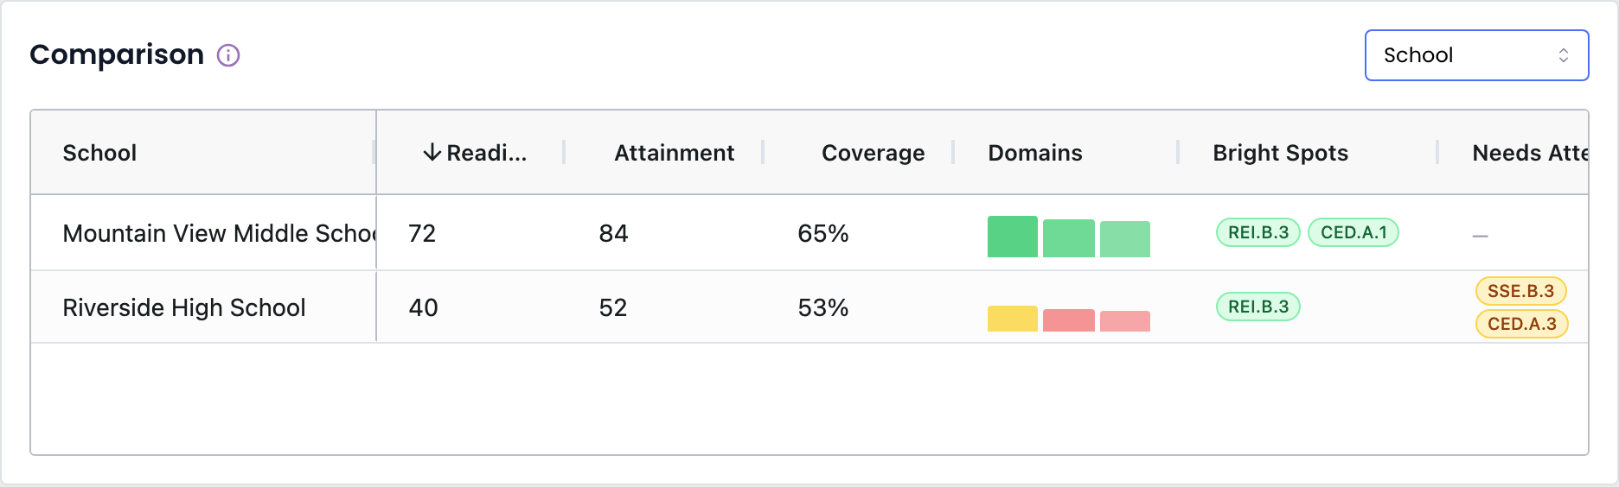Click the SSE.B.3 needs attention tag
This screenshot has width=1619, height=487.
[x=1521, y=291]
